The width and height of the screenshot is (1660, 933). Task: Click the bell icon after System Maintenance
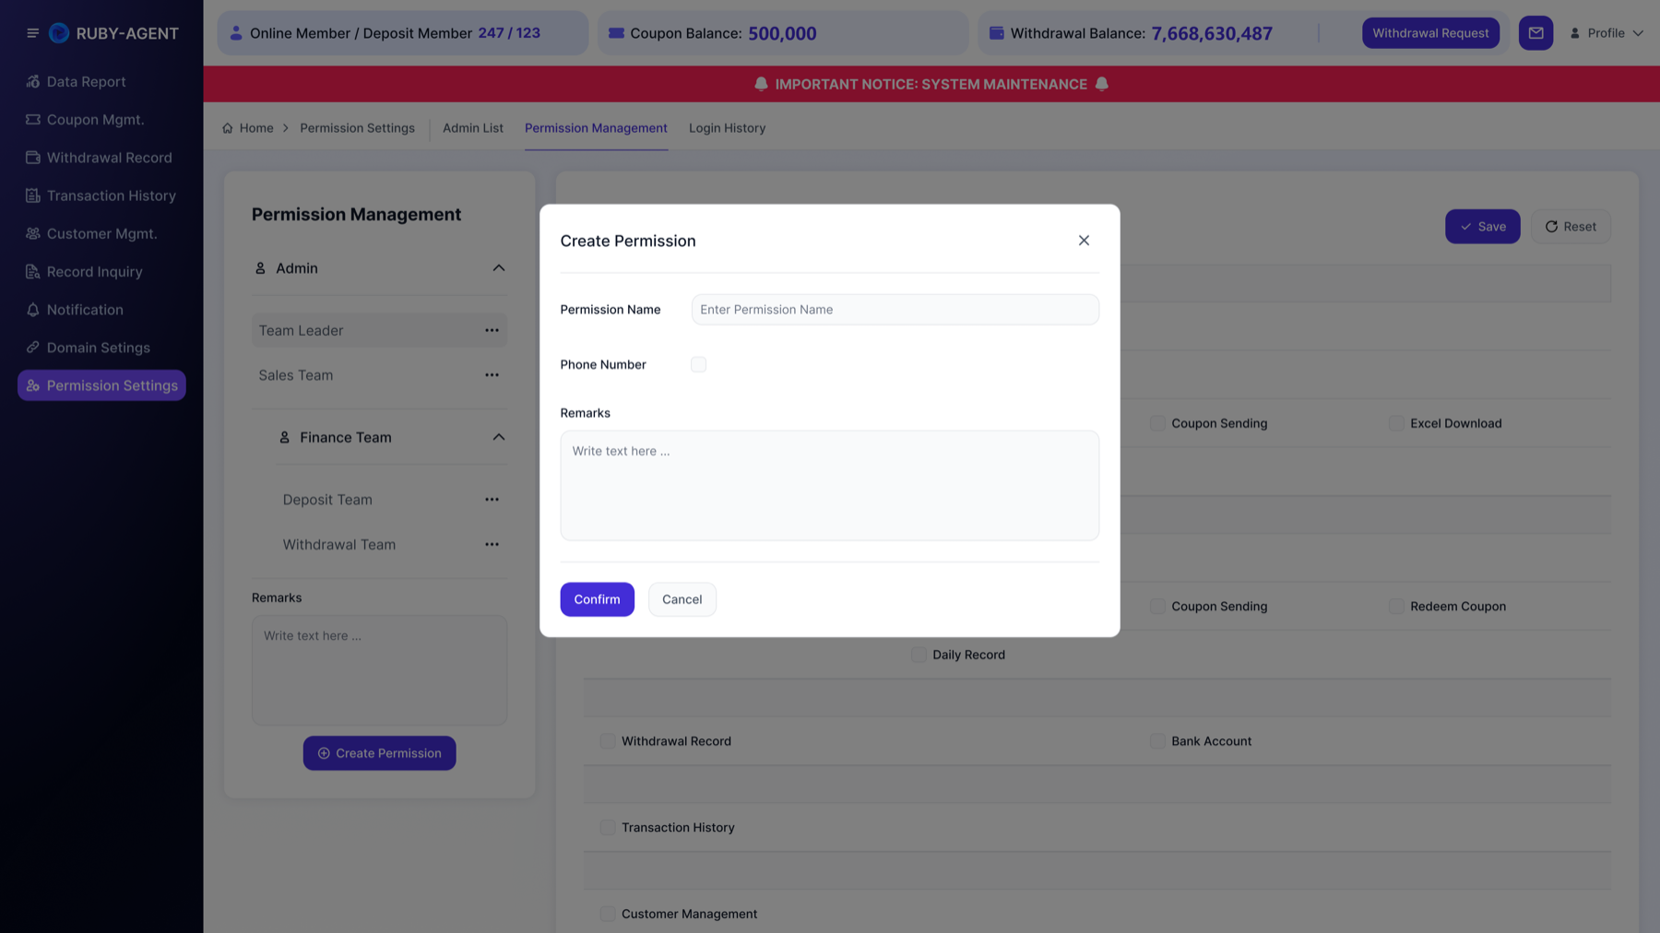coord(1101,84)
